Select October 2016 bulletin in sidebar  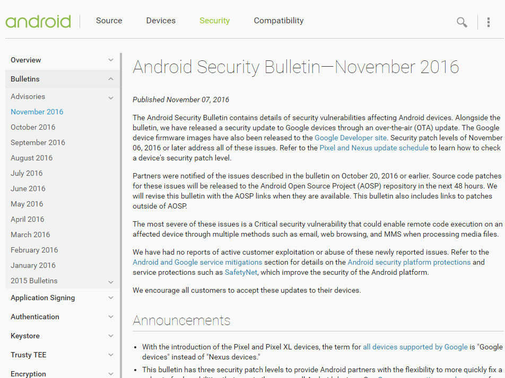pos(33,127)
